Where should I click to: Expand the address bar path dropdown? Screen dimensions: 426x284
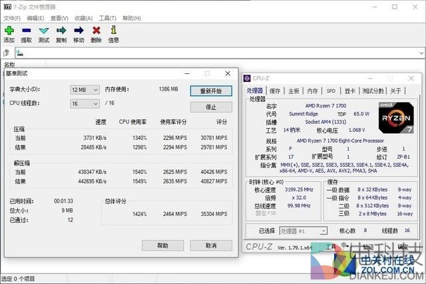pyautogui.click(x=421, y=53)
